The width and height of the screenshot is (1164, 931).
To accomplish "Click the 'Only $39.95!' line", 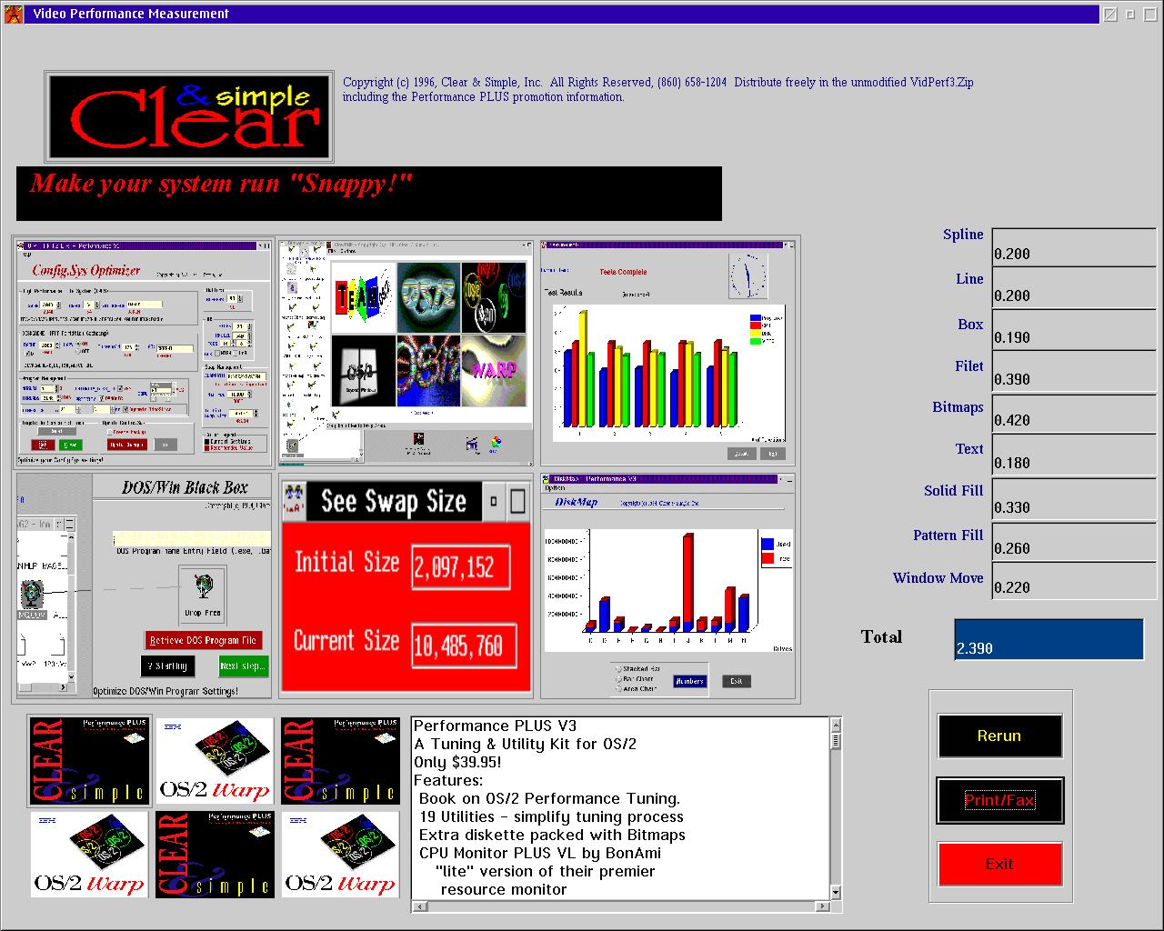I will pos(457,762).
